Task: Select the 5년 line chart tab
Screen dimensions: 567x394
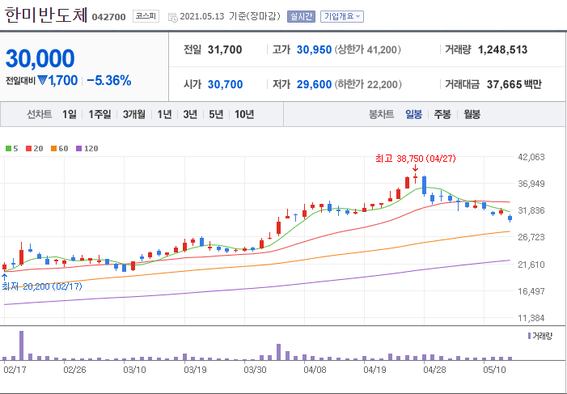Action: pos(216,115)
